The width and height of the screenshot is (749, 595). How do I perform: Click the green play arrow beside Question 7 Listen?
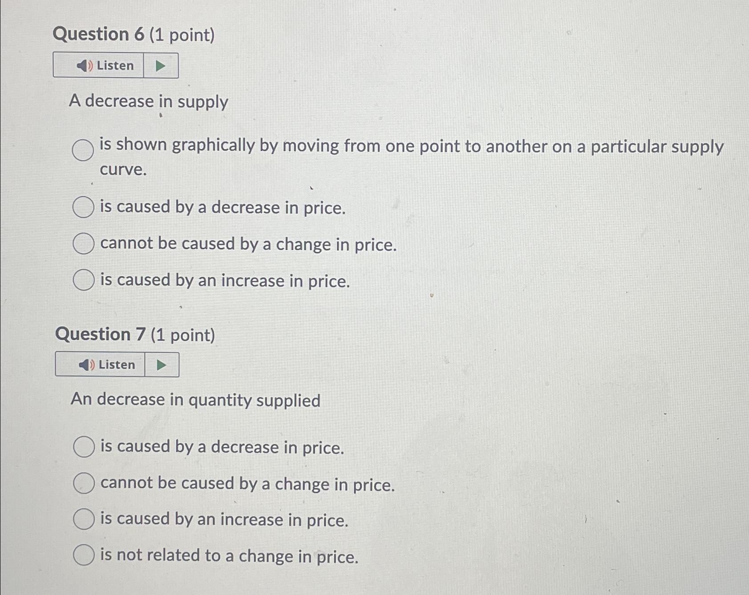(163, 364)
